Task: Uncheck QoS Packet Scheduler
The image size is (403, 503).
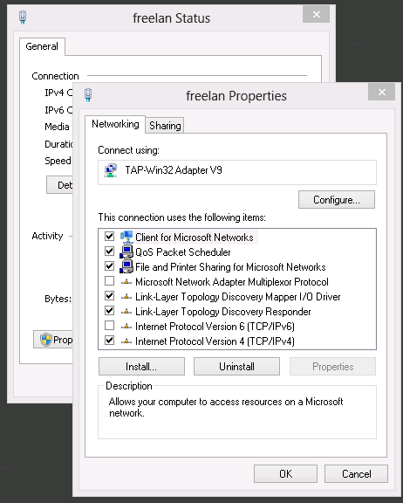Action: click(110, 251)
